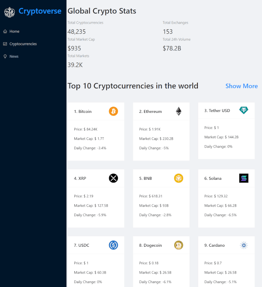The image size is (262, 287).
Task: Open the 6. Solana card title
Action: tap(213, 178)
